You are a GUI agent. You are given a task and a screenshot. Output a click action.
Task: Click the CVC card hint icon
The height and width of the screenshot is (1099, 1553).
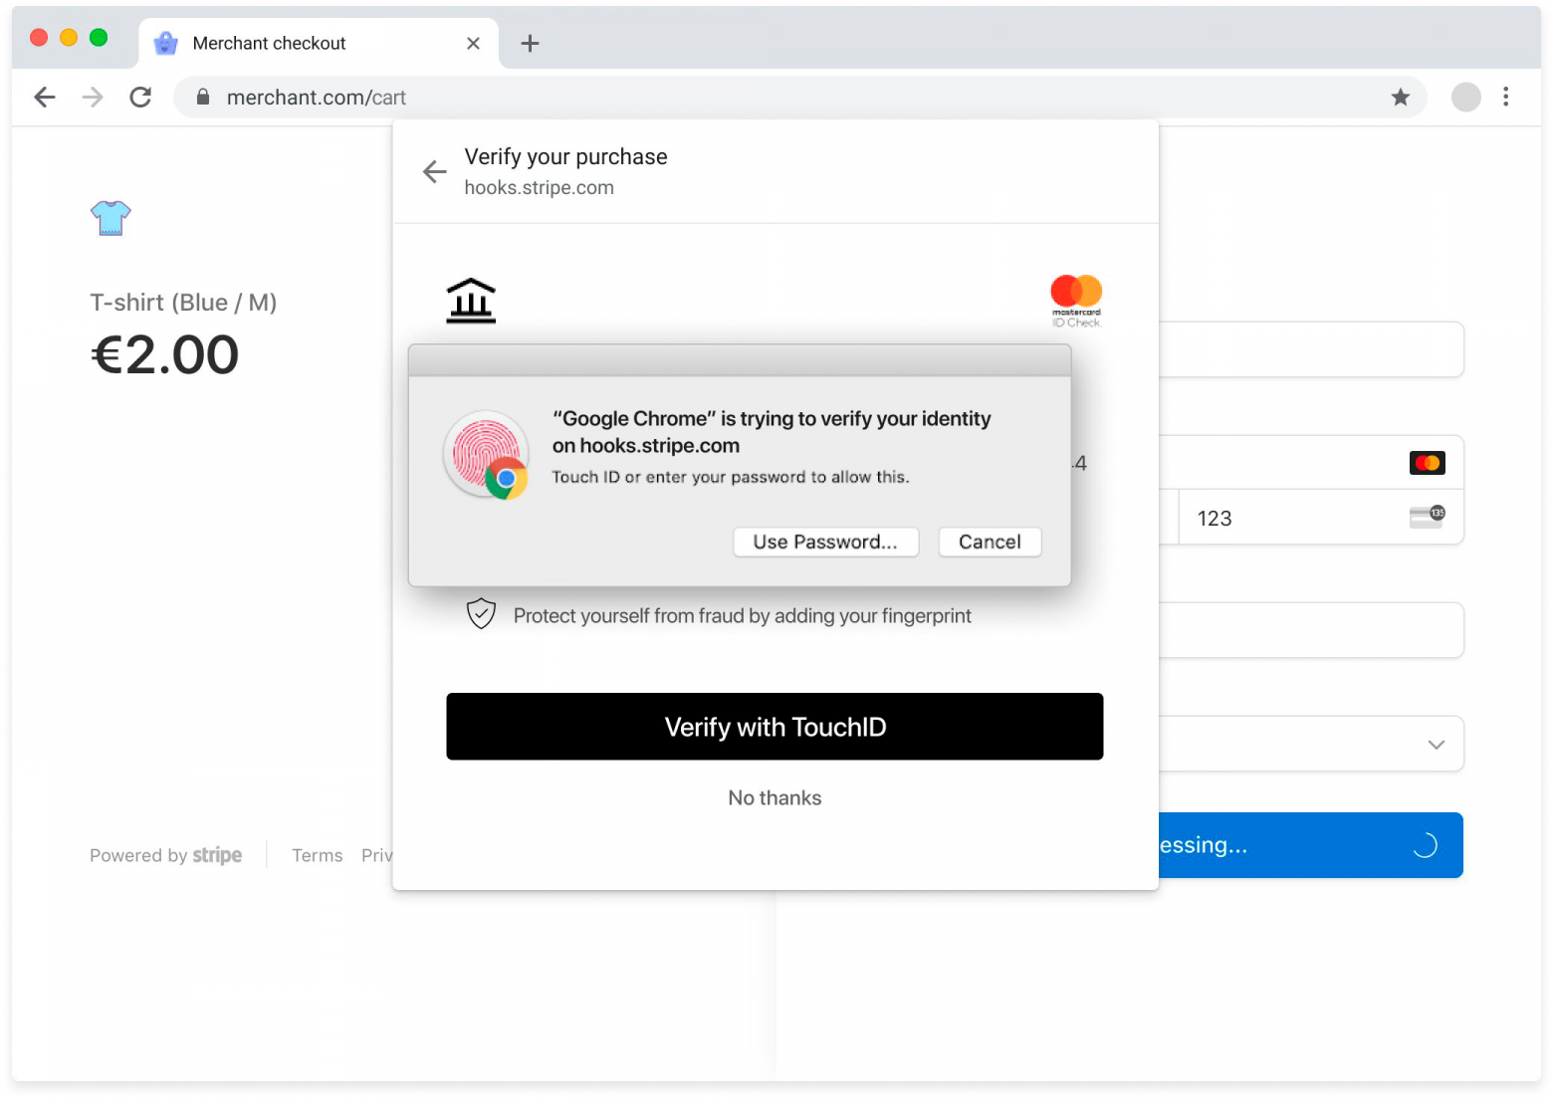click(1428, 517)
